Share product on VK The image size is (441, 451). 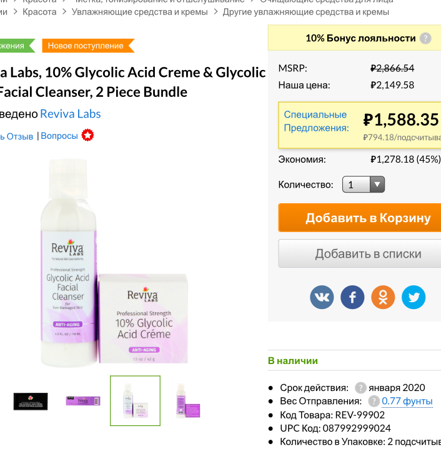pos(322,297)
